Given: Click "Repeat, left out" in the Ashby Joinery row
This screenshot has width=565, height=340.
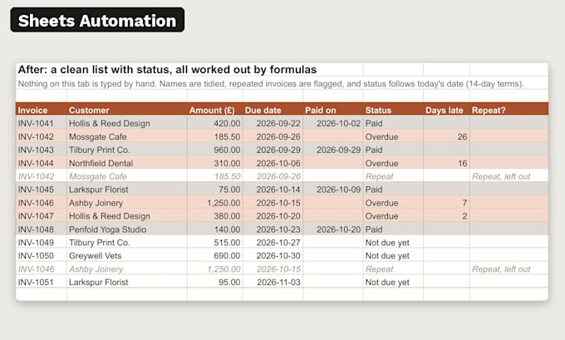Looking at the screenshot, I should pos(501,269).
